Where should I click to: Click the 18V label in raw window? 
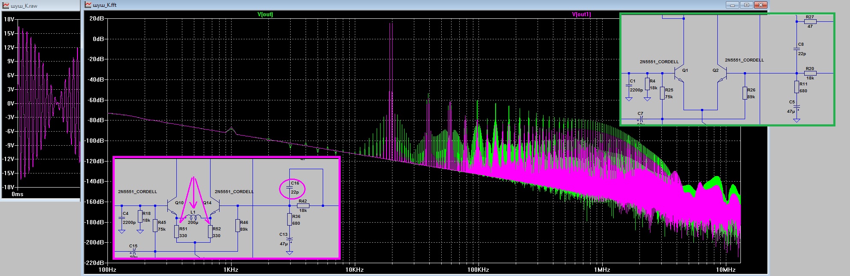click(9, 19)
